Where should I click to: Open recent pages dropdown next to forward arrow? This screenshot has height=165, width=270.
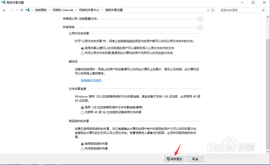coord(17,10)
